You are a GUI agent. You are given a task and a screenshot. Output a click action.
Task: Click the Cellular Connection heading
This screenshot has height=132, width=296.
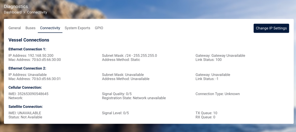coord(25,88)
